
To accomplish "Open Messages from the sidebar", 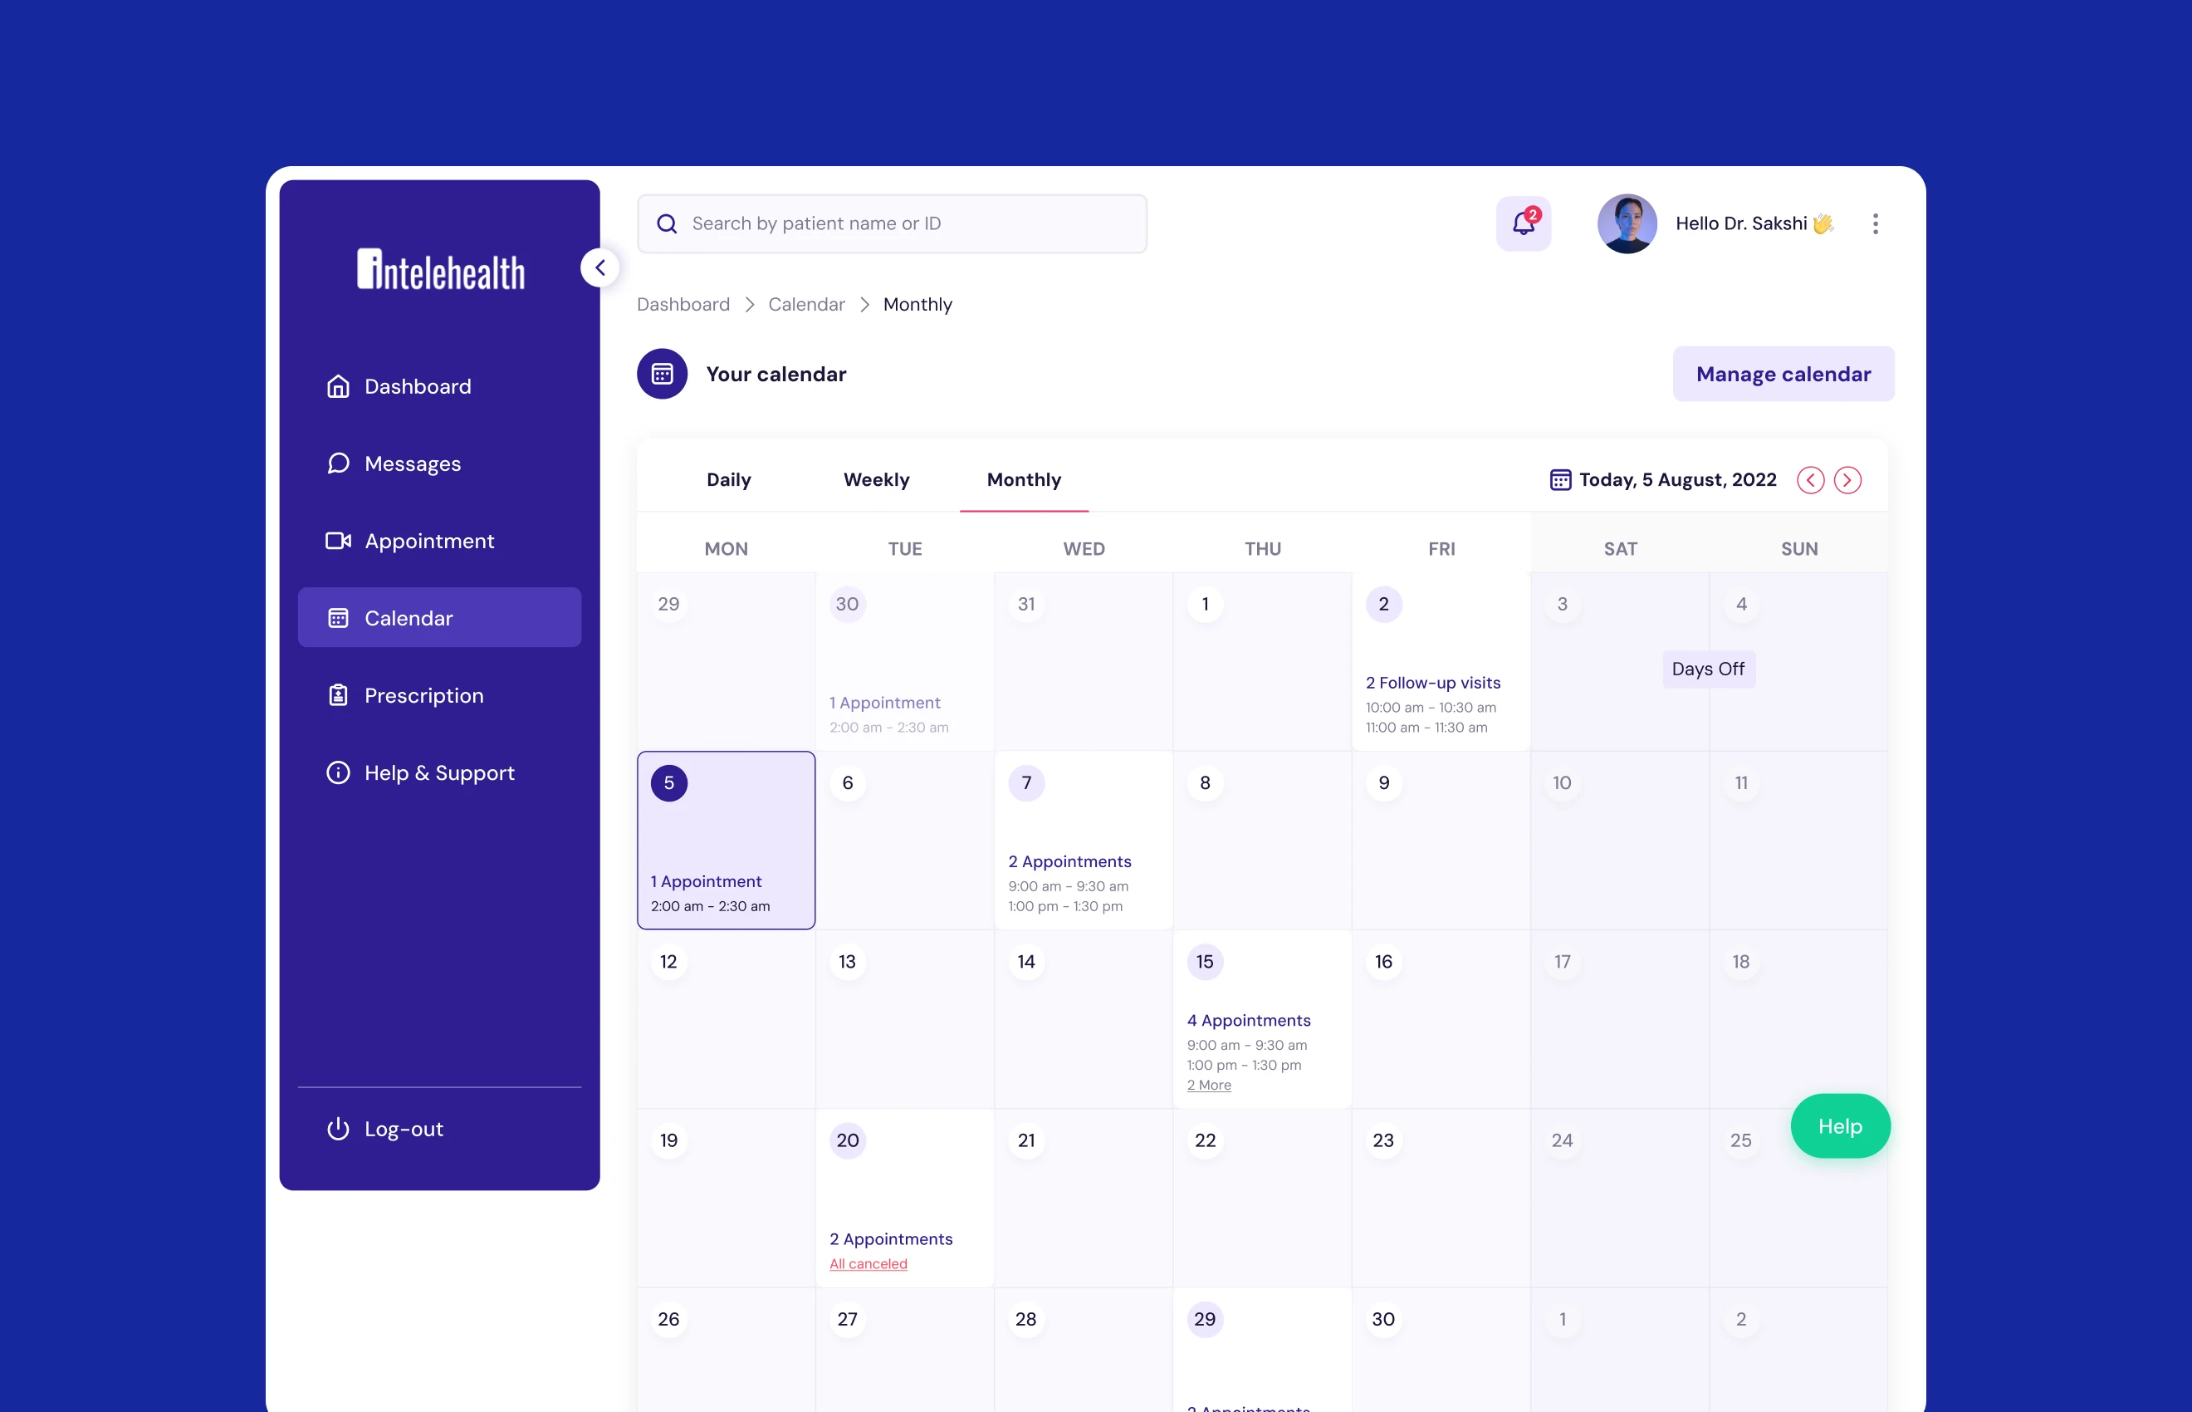I will pos(413,464).
